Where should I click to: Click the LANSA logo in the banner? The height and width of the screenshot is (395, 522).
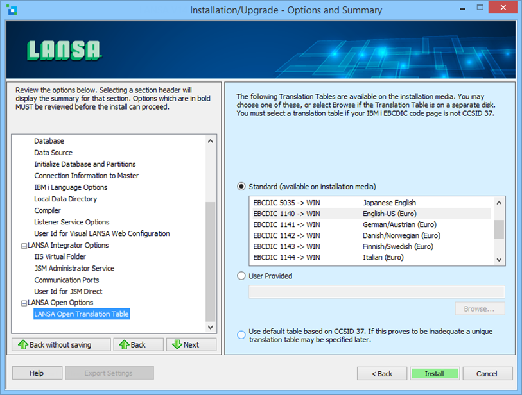(64, 51)
